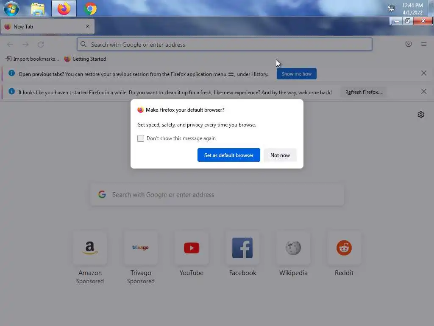Open the Windows Start menu orb
The width and height of the screenshot is (434, 326).
coord(11,8)
